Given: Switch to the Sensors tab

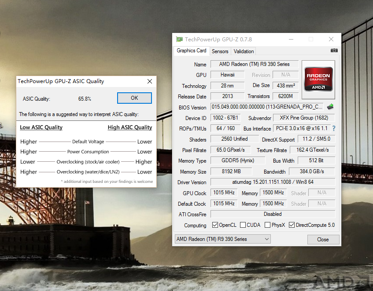Looking at the screenshot, I should (220, 51).
